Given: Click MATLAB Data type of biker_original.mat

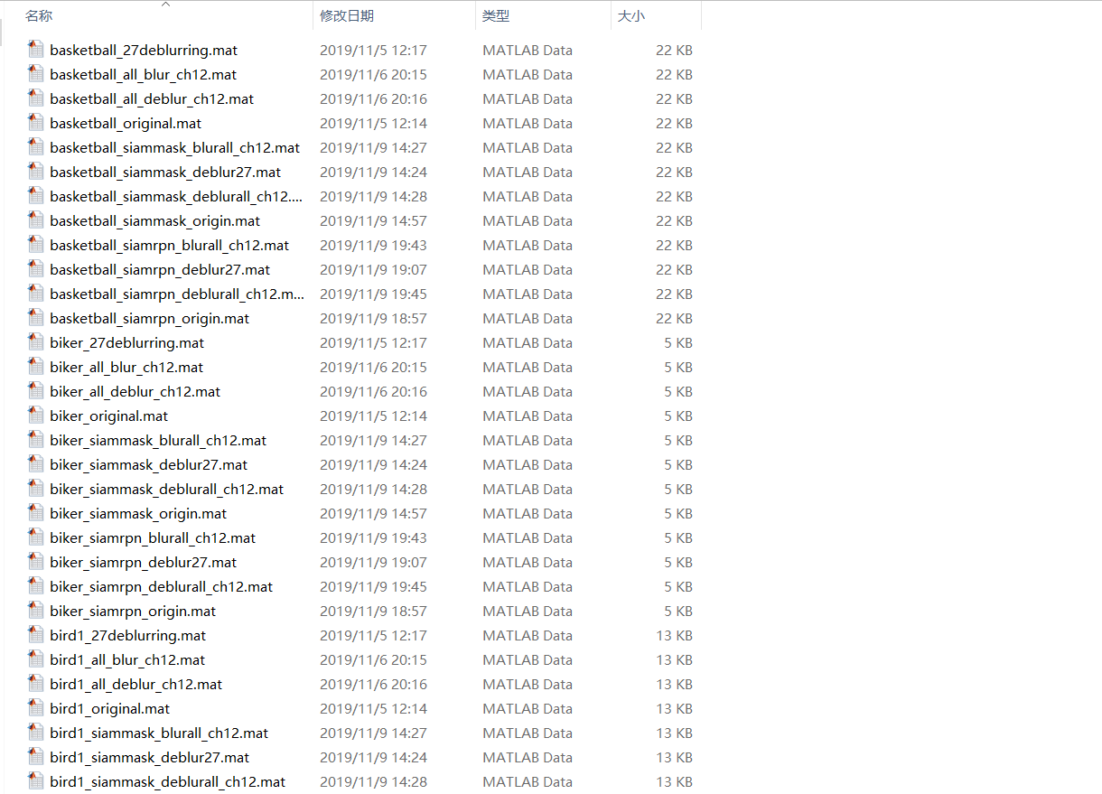Looking at the screenshot, I should coord(528,416).
